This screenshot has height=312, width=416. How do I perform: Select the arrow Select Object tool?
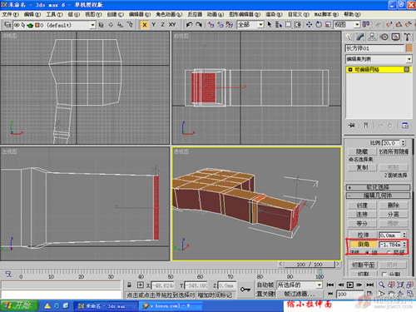(270, 25)
